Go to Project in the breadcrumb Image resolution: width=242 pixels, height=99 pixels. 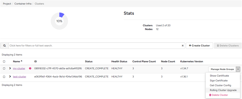click(x=7, y=4)
